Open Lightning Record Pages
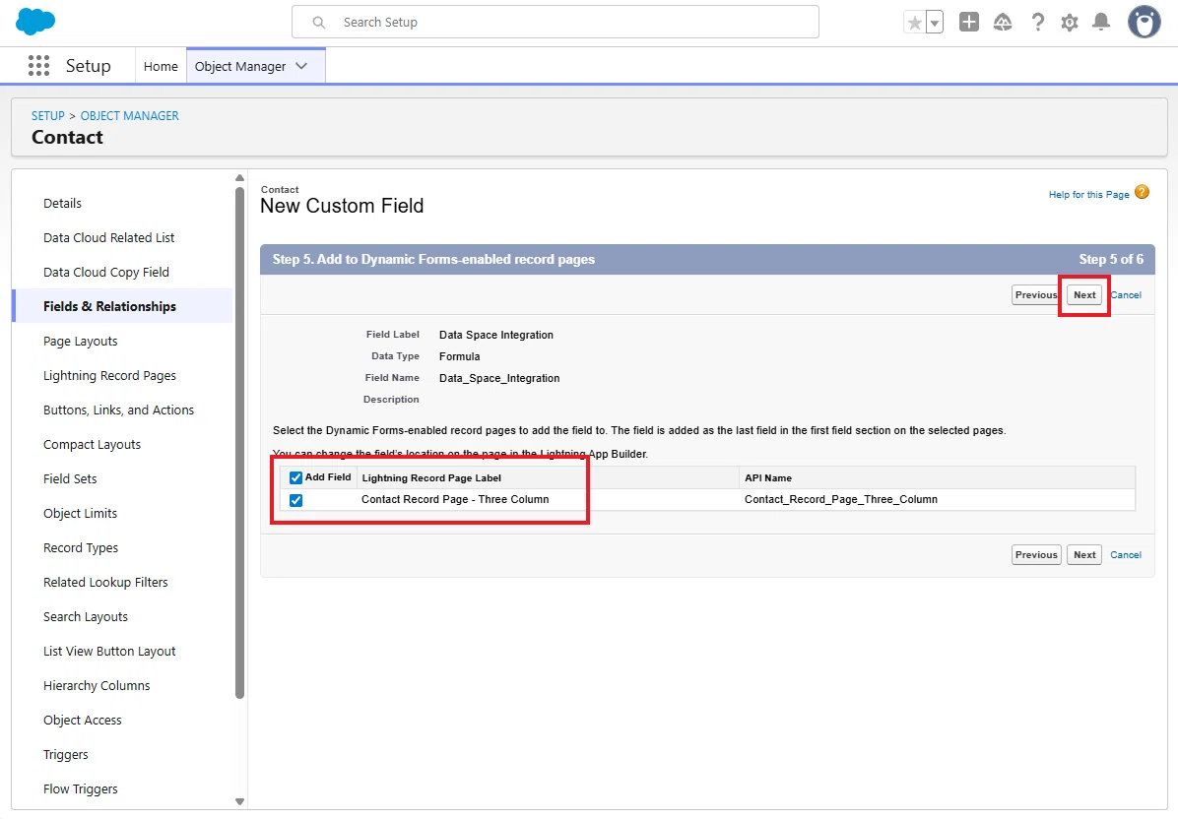This screenshot has width=1178, height=819. (109, 376)
